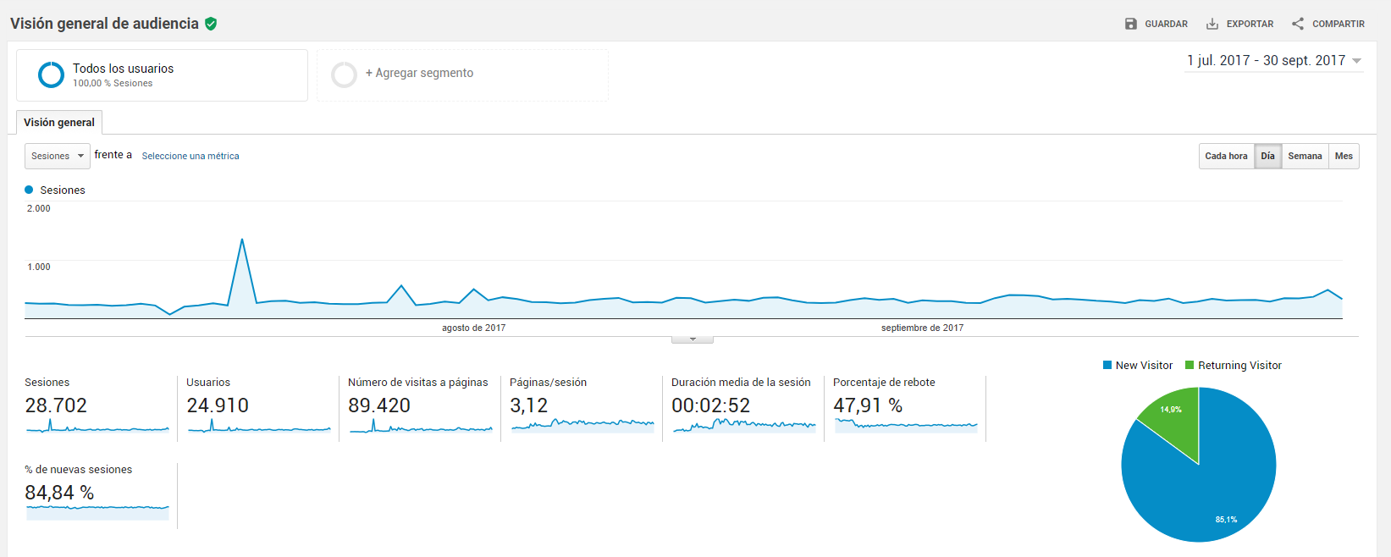The height and width of the screenshot is (557, 1391).
Task: Click the Exportar download icon
Action: [1212, 24]
